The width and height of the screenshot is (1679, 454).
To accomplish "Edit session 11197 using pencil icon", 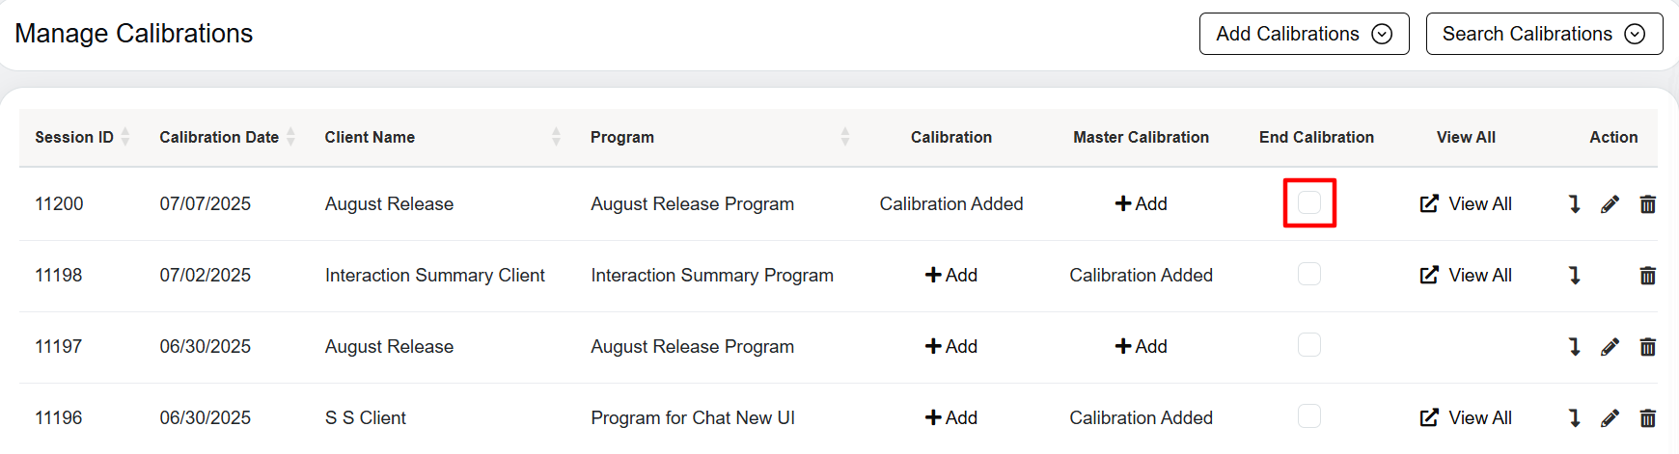I will 1610,347.
